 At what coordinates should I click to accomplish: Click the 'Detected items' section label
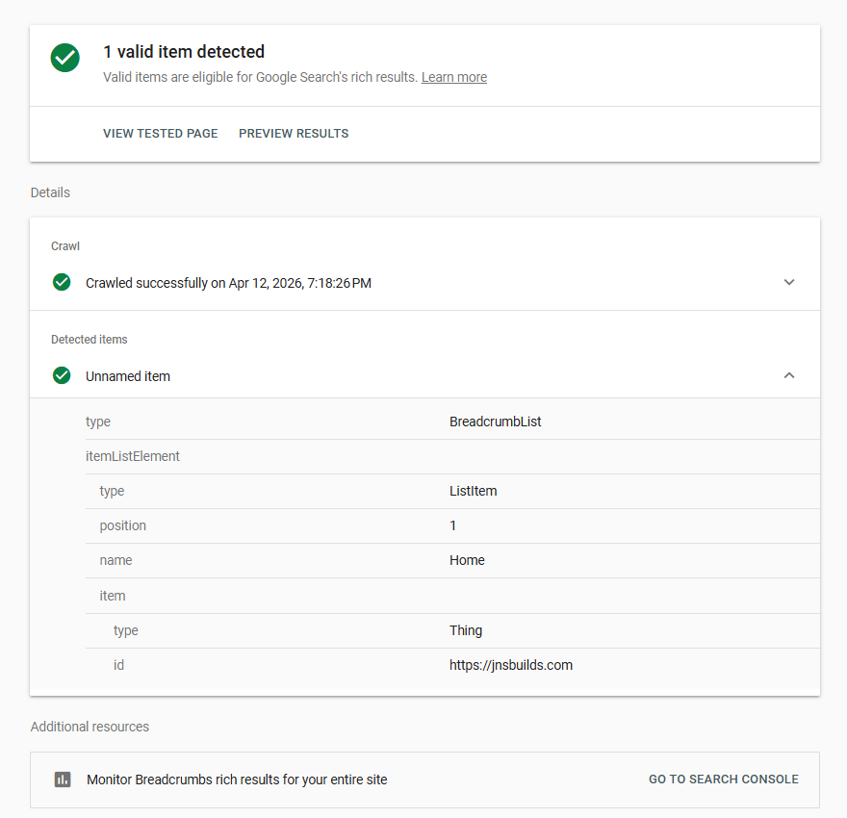click(x=89, y=339)
